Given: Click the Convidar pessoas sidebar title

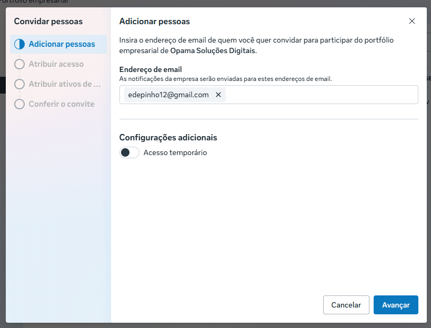Looking at the screenshot, I should pos(48,22).
